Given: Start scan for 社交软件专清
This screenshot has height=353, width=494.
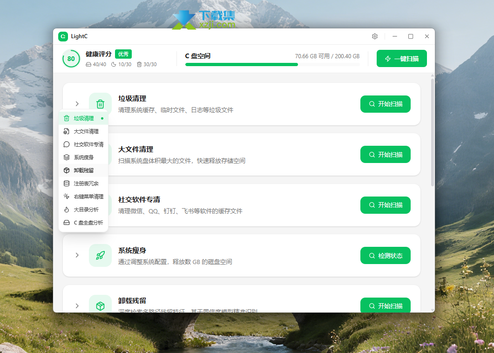Looking at the screenshot, I should [x=386, y=205].
